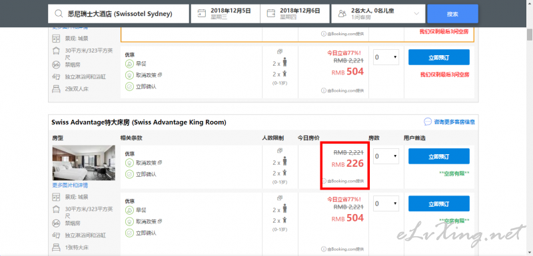This screenshot has height=256, width=533.
Task: Open 更多图片和详情 link under room photo
Action: pyautogui.click(x=70, y=186)
